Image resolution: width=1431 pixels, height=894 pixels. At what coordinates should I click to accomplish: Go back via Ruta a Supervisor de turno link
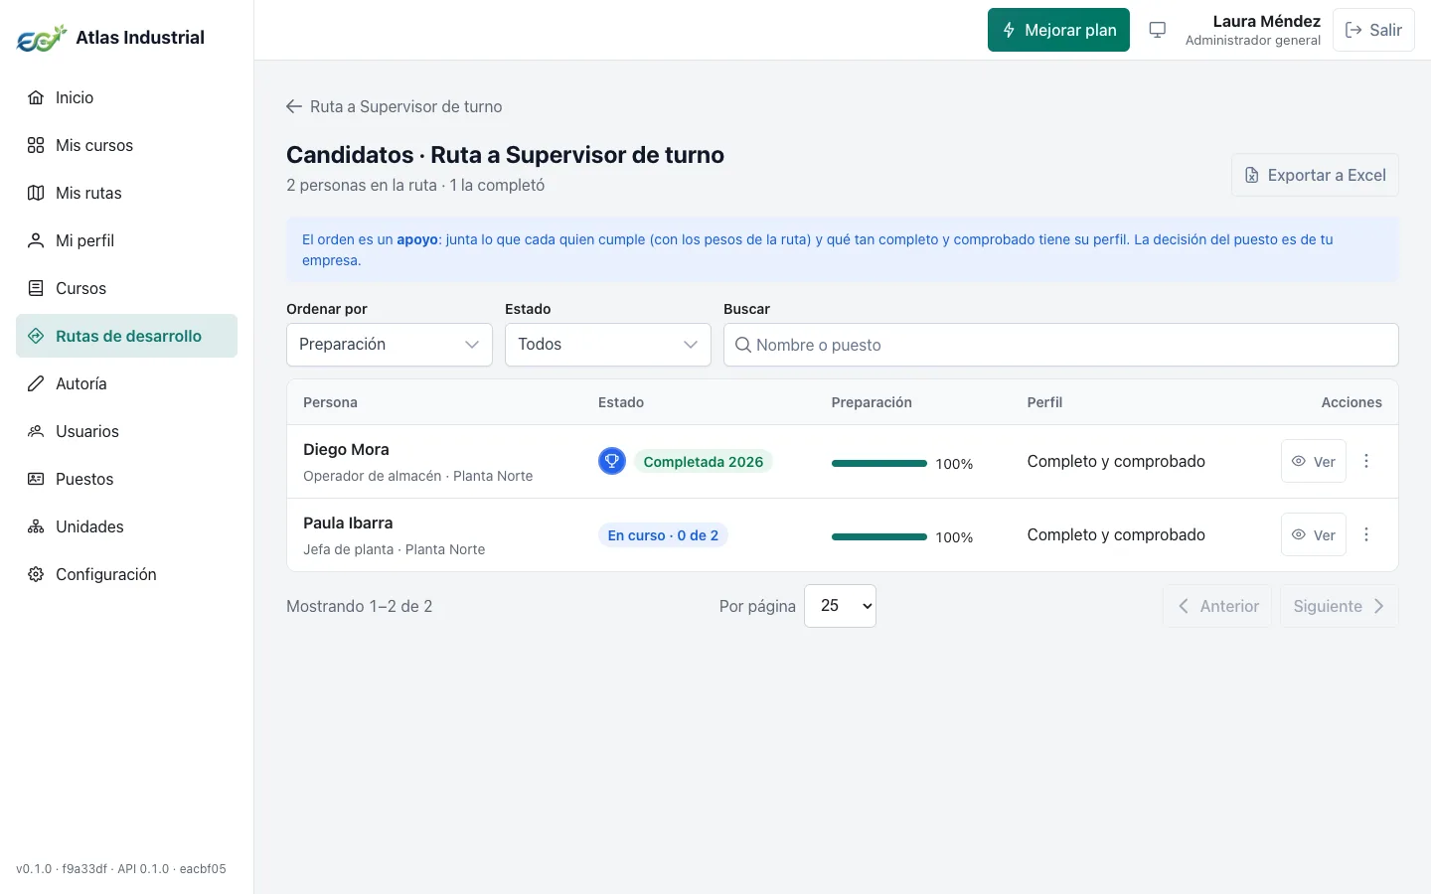coord(395,106)
